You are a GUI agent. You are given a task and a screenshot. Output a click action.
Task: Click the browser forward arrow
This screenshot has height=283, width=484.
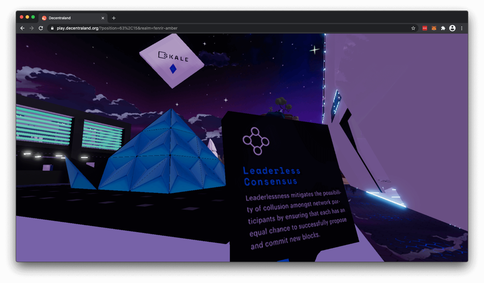click(32, 28)
